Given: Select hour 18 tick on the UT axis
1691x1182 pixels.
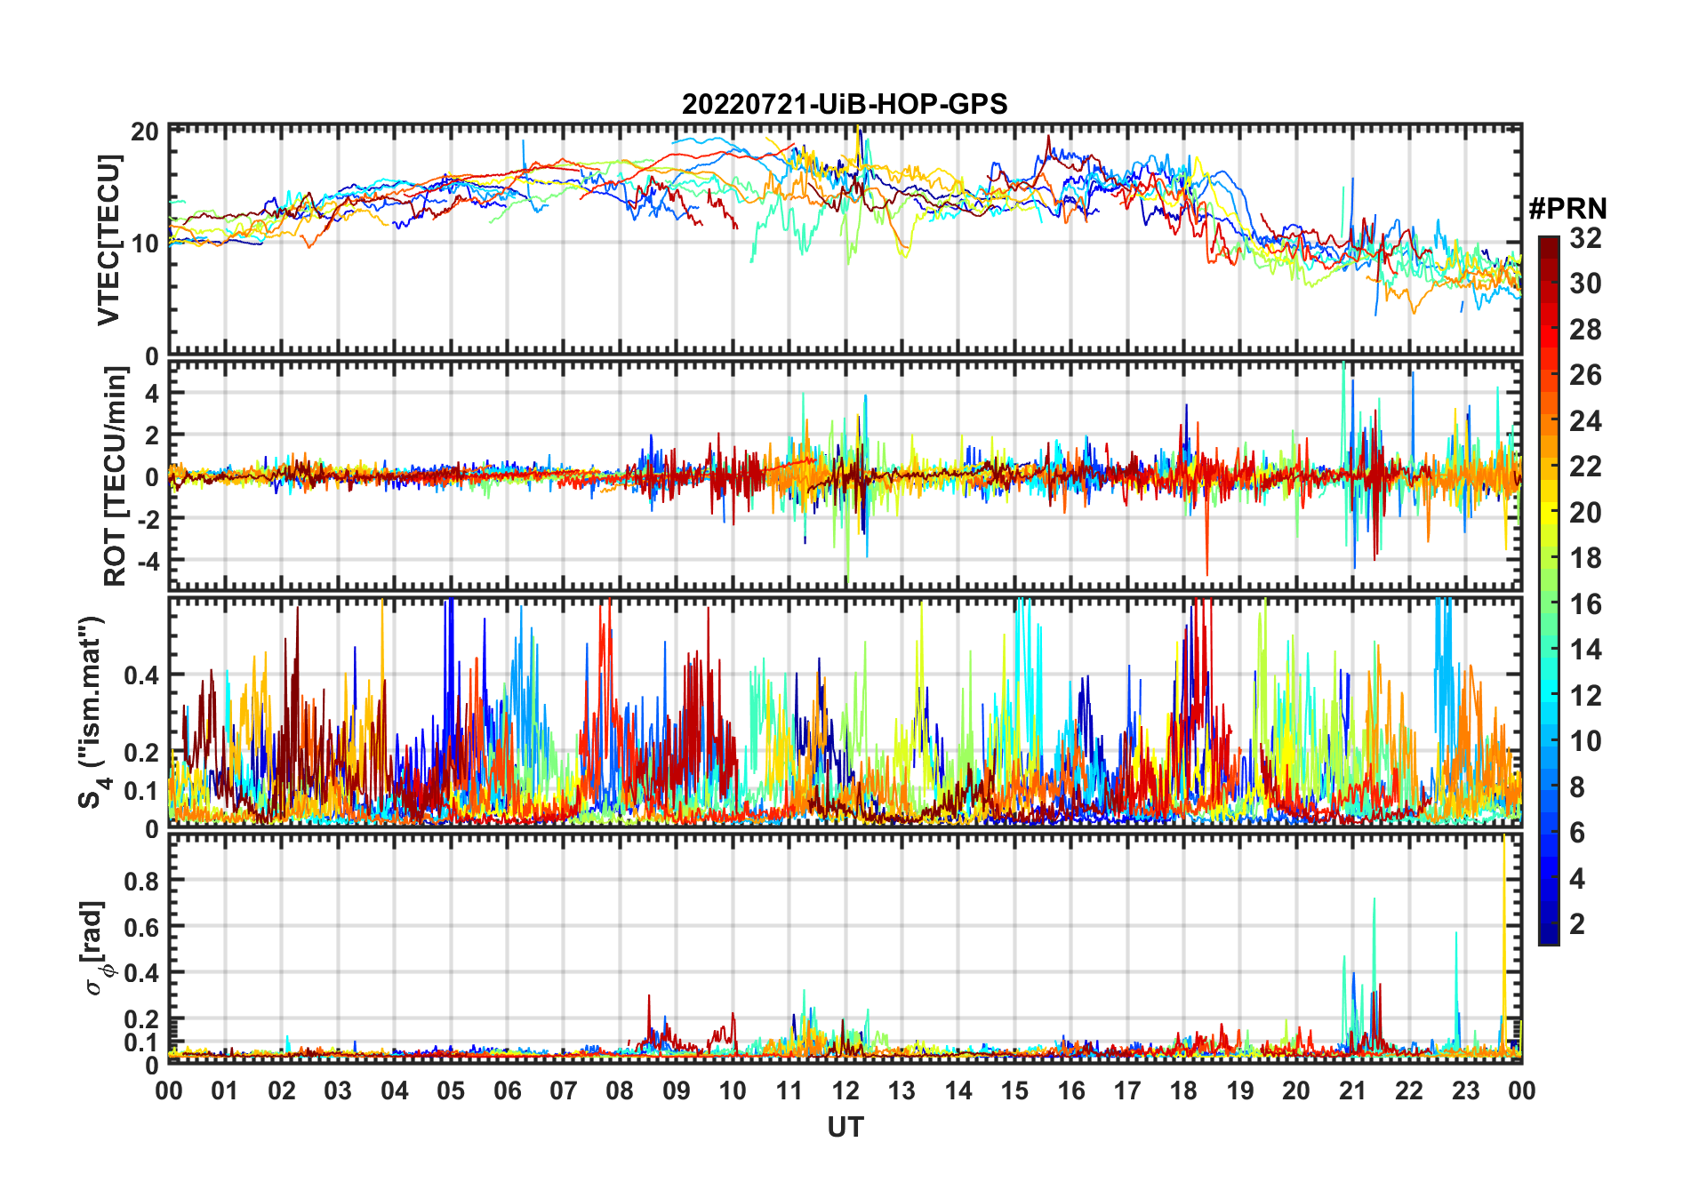Looking at the screenshot, I should click(1183, 1090).
